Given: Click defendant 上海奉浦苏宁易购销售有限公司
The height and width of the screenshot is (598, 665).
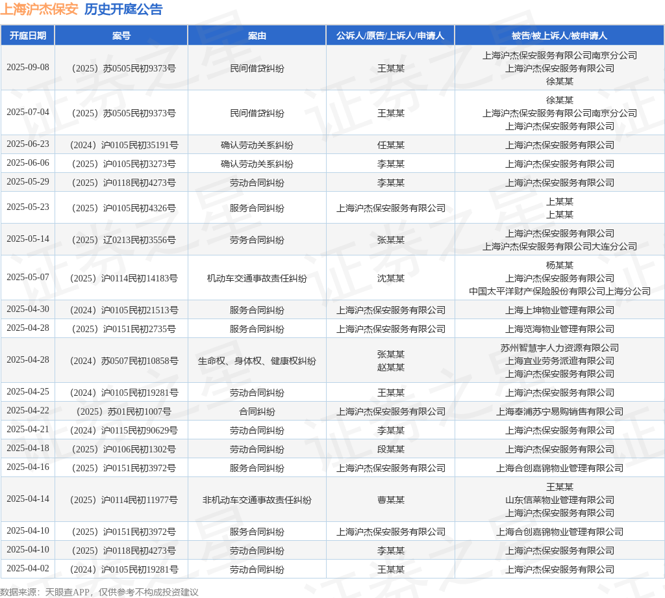Looking at the screenshot, I should coord(559,411).
